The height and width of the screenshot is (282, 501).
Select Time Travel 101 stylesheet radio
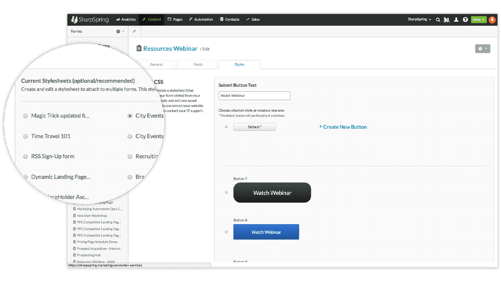(25, 137)
